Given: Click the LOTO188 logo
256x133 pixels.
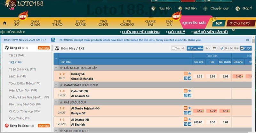Looking at the screenshot, I should (25, 4).
